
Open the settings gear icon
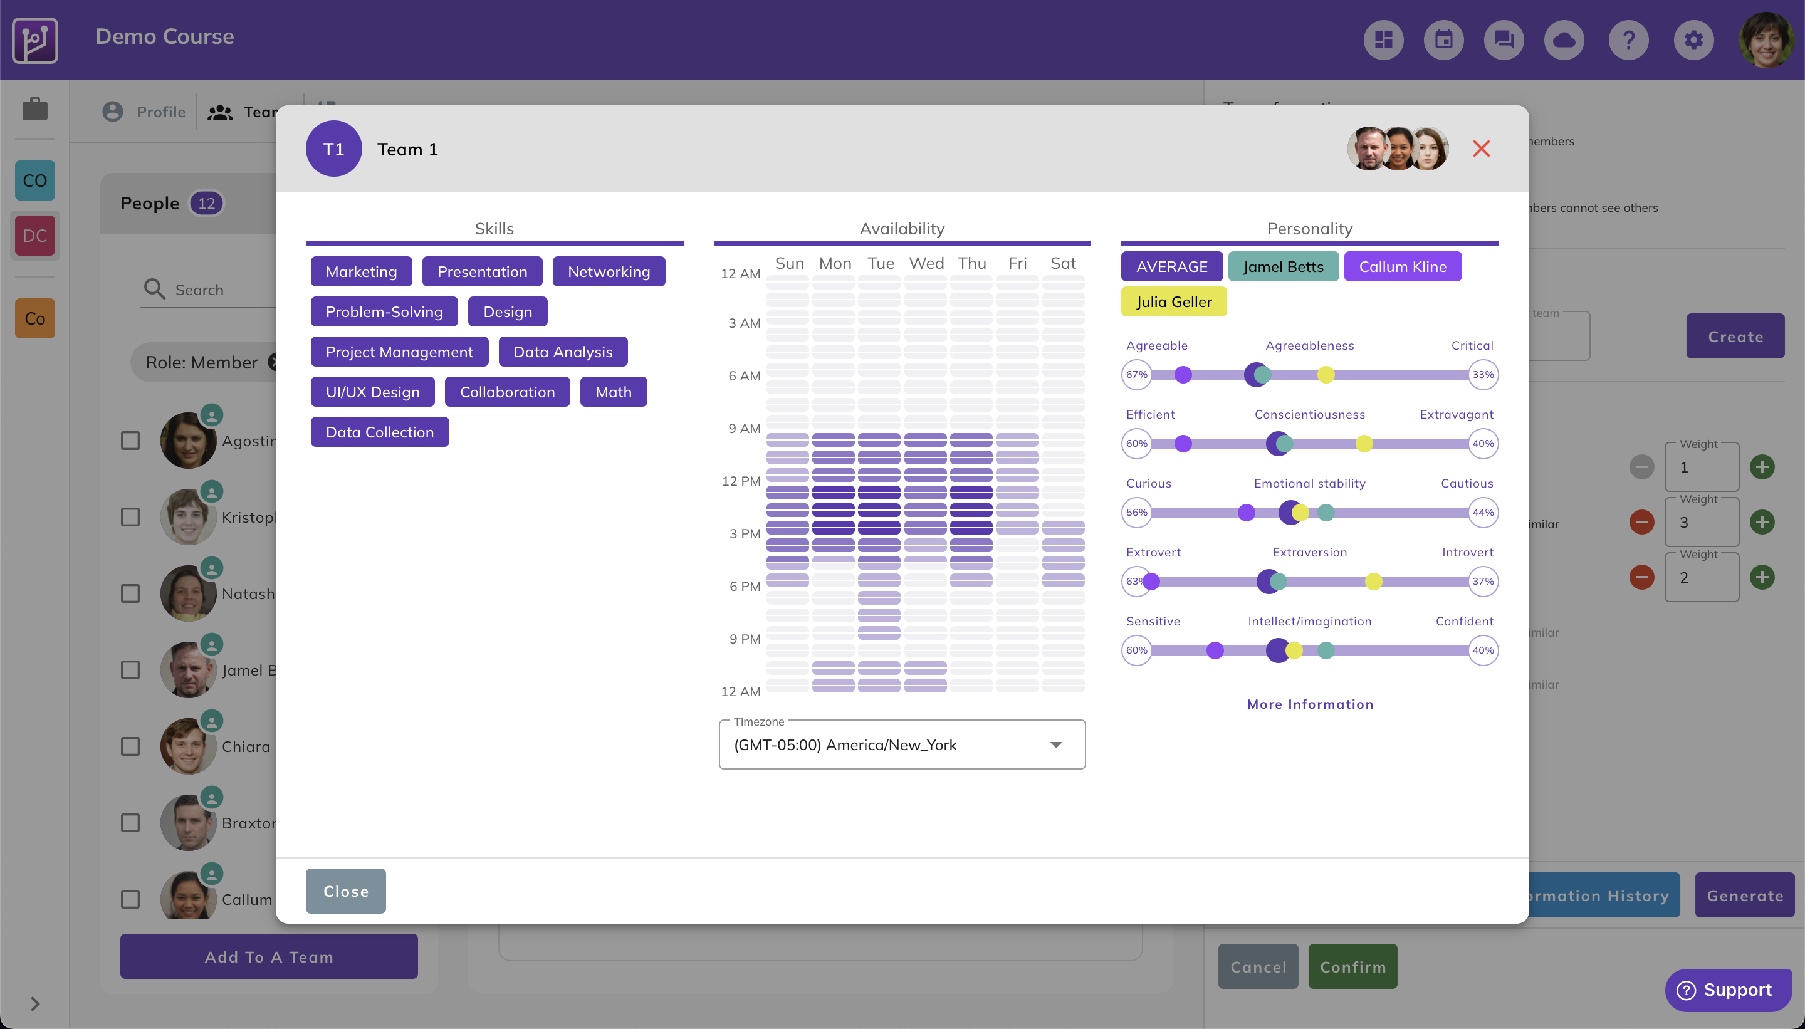pyautogui.click(x=1693, y=40)
